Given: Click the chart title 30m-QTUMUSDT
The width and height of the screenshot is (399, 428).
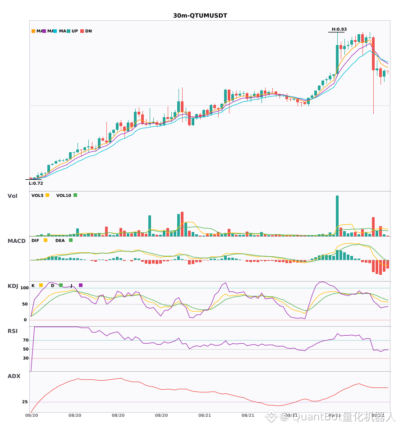Looking at the screenshot, I should coord(200,16).
